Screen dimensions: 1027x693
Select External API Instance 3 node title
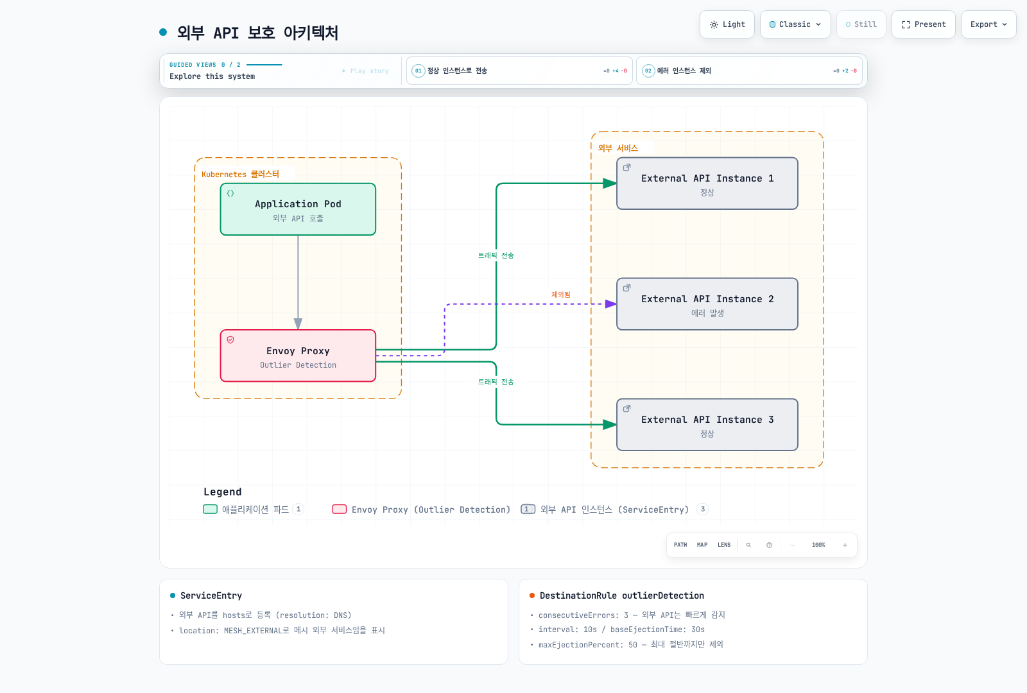(x=707, y=420)
